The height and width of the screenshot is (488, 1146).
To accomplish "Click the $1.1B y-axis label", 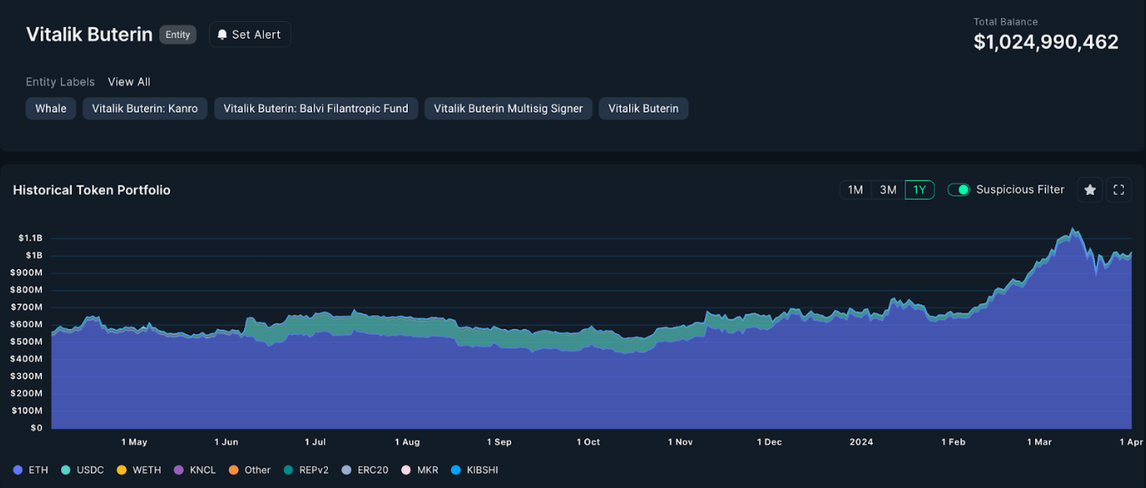I will (x=31, y=238).
